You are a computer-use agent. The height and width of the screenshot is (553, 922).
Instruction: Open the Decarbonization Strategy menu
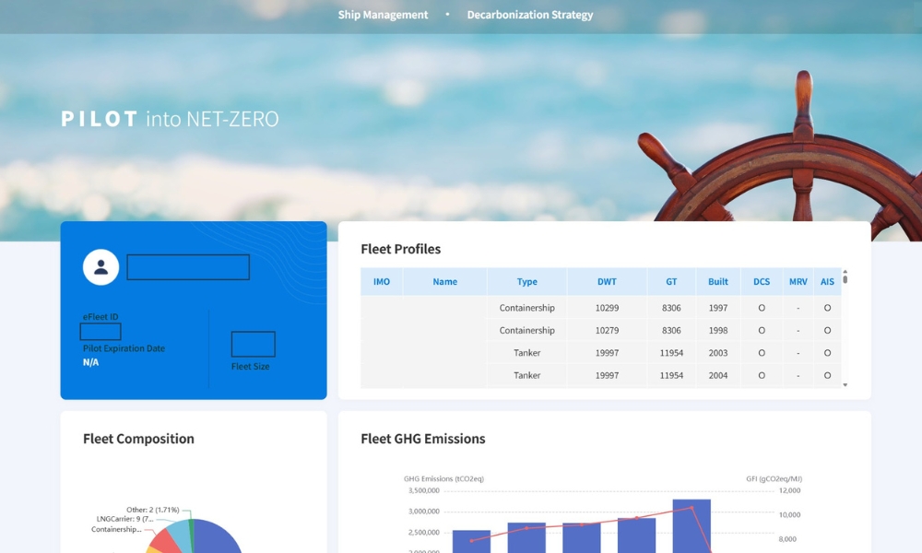pos(530,15)
